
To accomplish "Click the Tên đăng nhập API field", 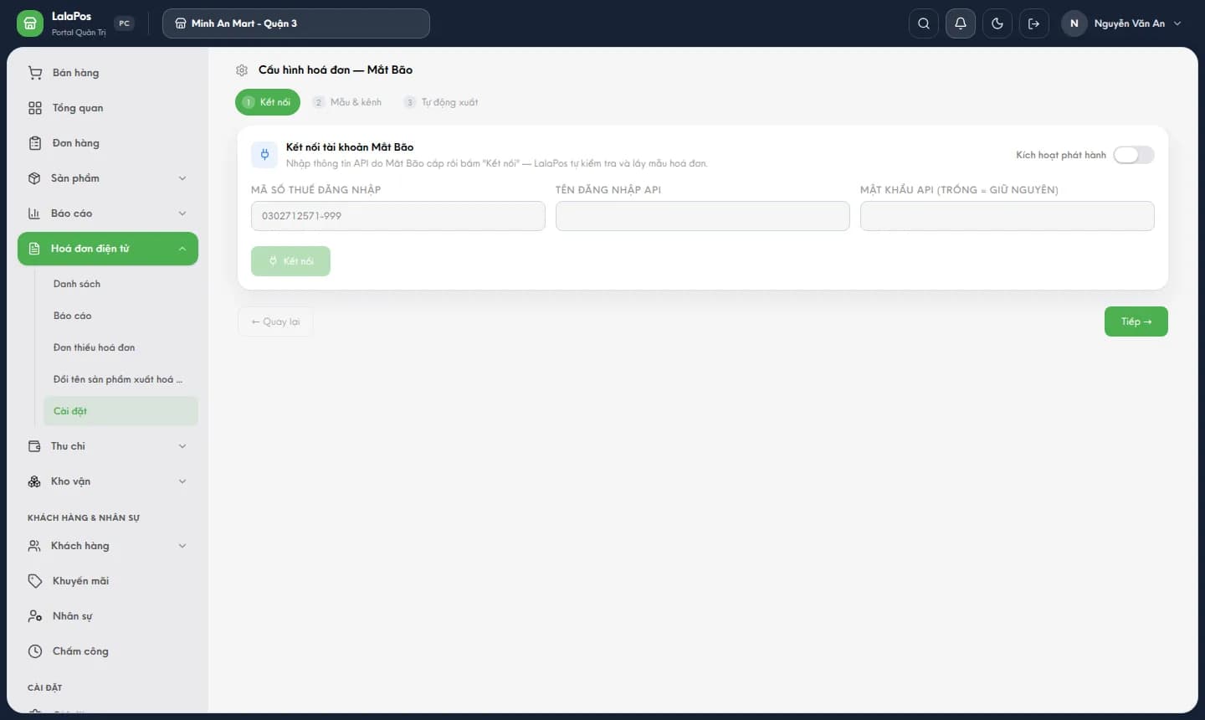I will (x=703, y=216).
